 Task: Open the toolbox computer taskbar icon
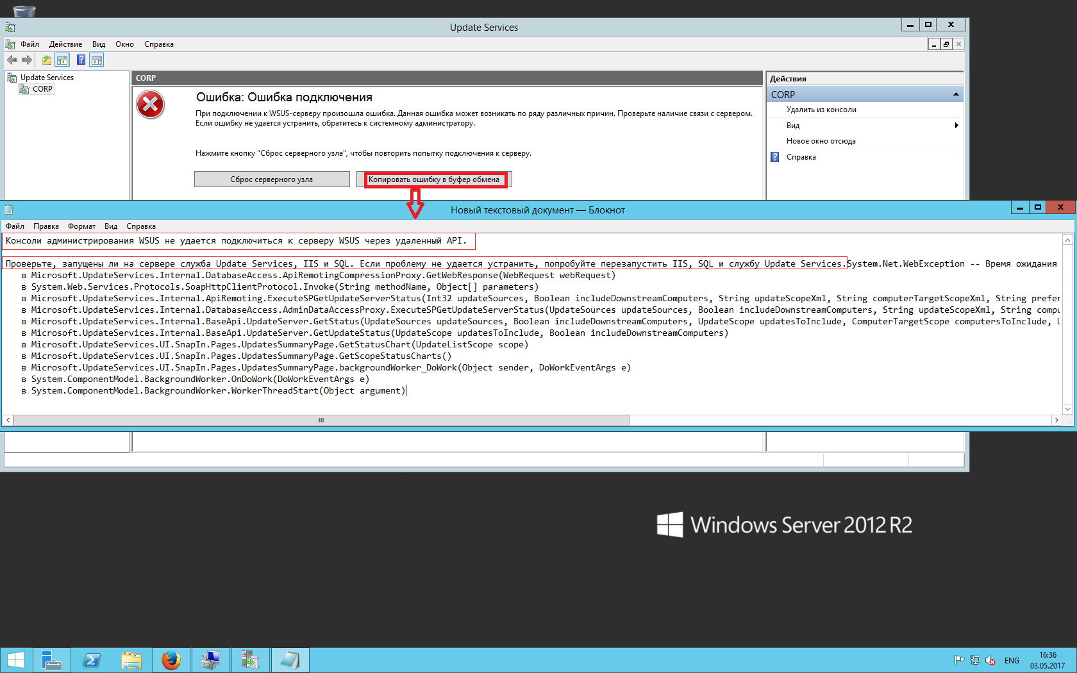pos(210,660)
